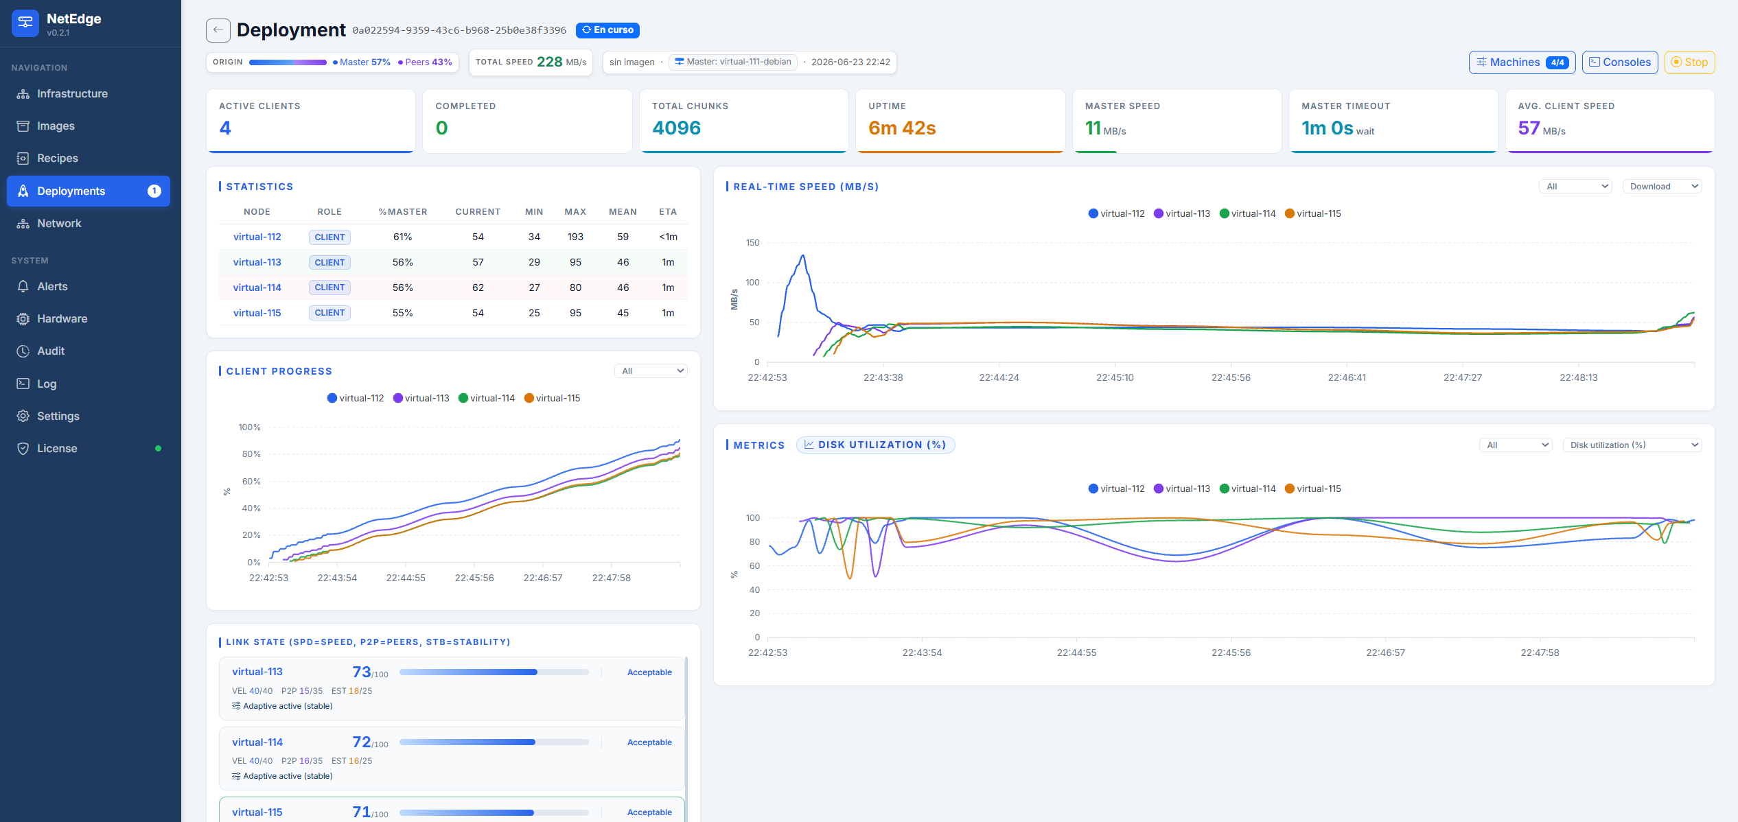Screen dimensions: 1738x822
Task: Open the Infrastructure sidebar icon
Action: pos(23,94)
